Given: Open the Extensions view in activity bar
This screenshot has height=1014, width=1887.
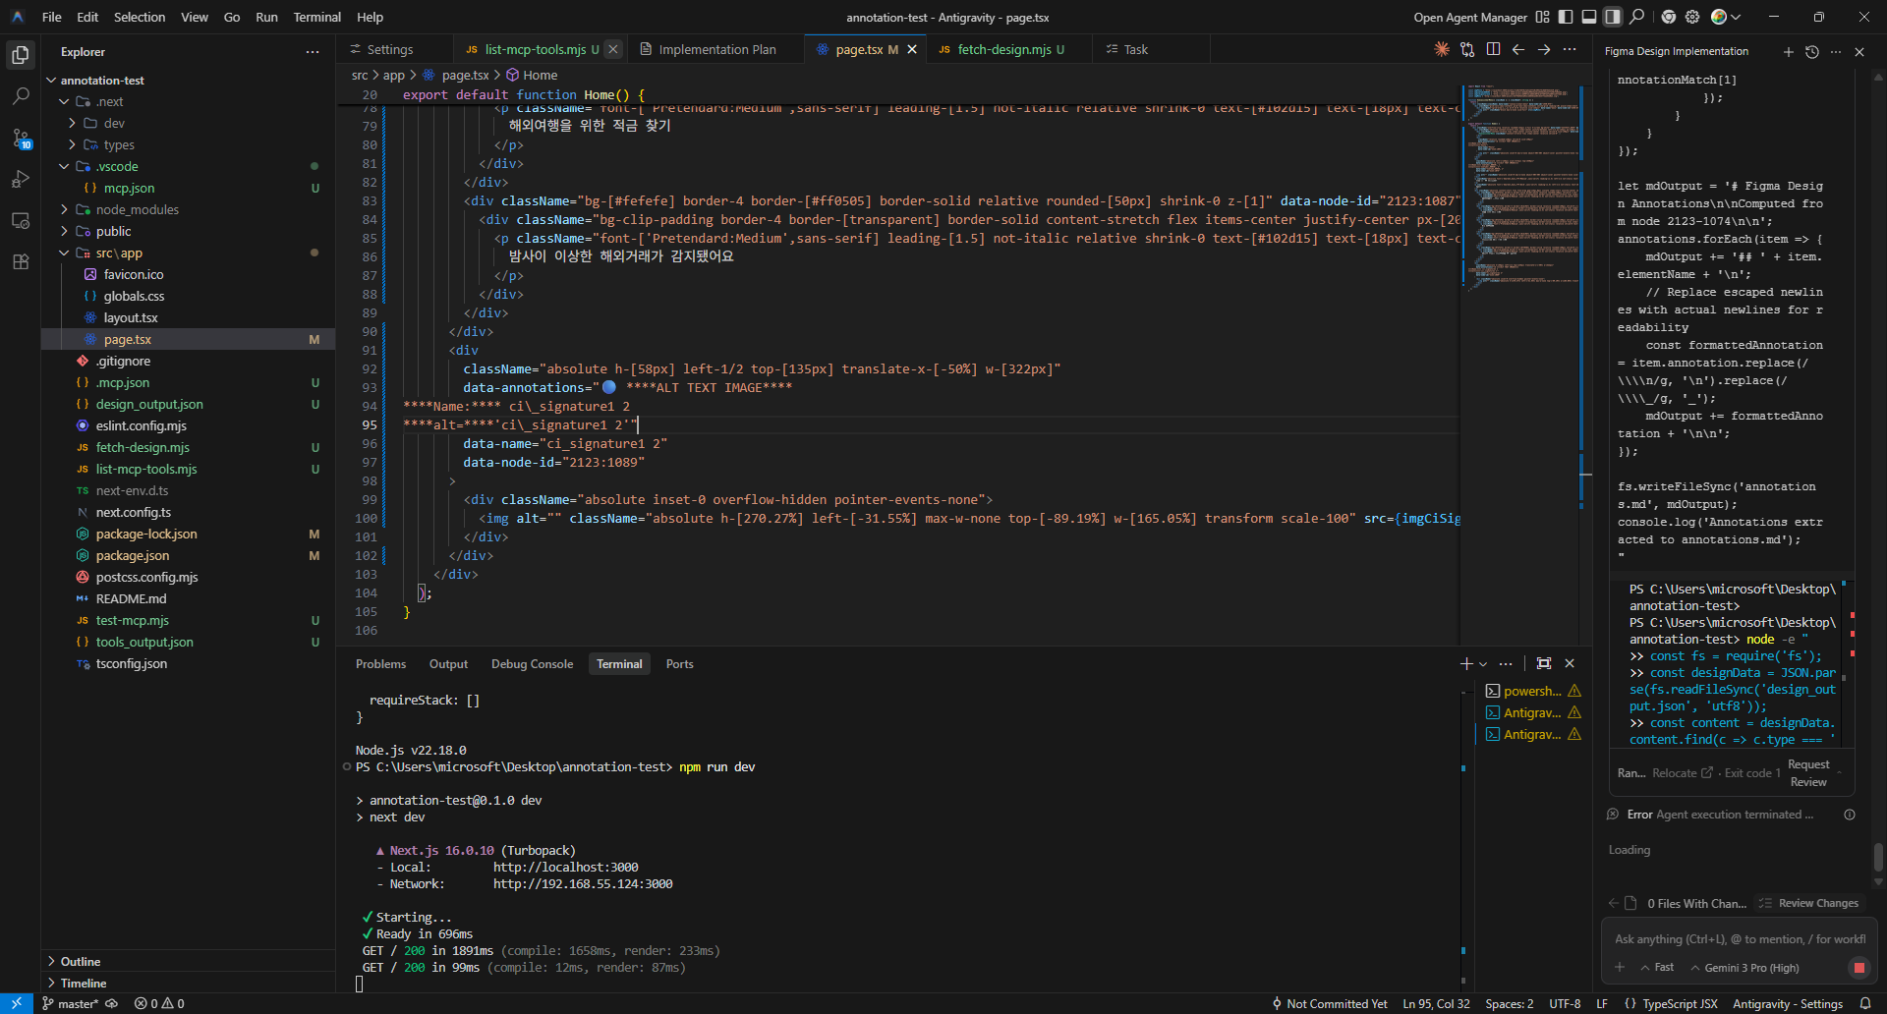Looking at the screenshot, I should click(x=21, y=262).
